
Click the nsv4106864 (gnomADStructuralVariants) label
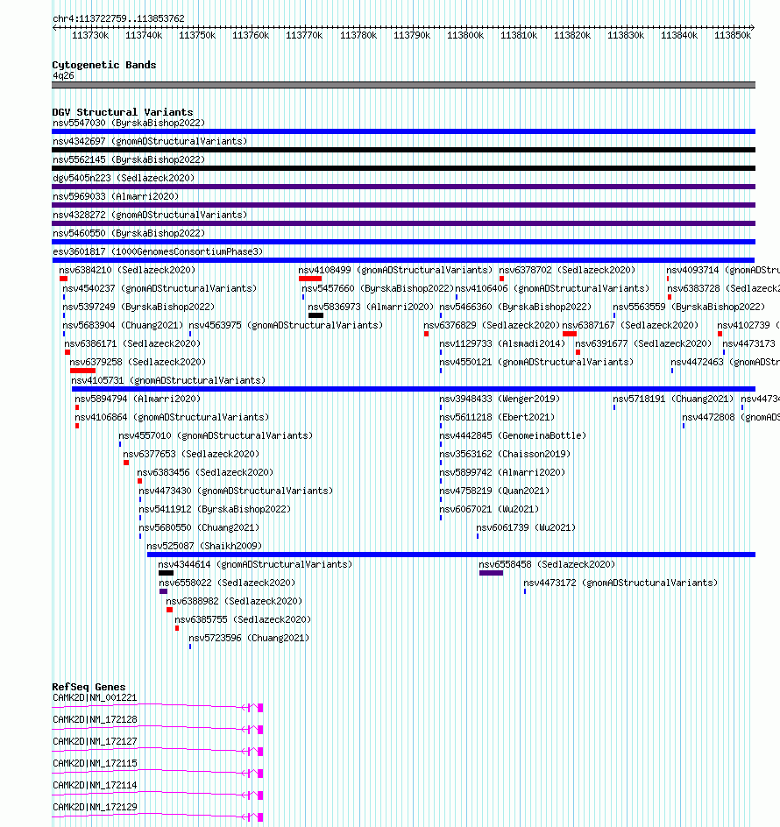[x=172, y=418]
